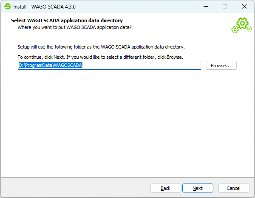Close the WAGO SCADA install window
This screenshot has height=198, width=255.
coord(244,6)
